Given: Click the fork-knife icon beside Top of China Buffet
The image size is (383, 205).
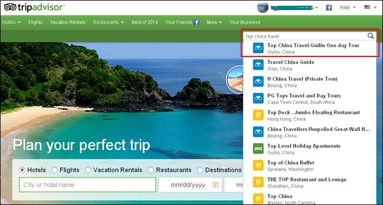Looking at the screenshot, I should [258, 165].
